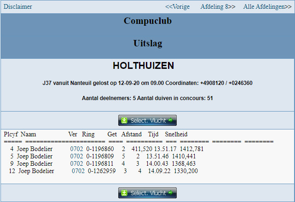
Task: Open club 0702 link for ring 0-1262959
Action: (78, 171)
